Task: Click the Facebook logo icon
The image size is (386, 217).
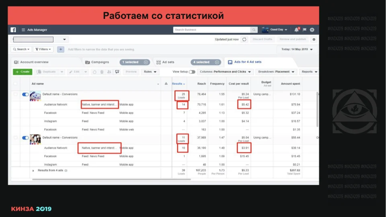Action: point(13,30)
